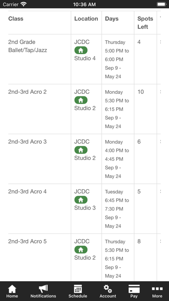Select the 2nd Grade Ballet/Tap/Jazz class name
This screenshot has height=301, width=169.
pyautogui.click(x=28, y=46)
